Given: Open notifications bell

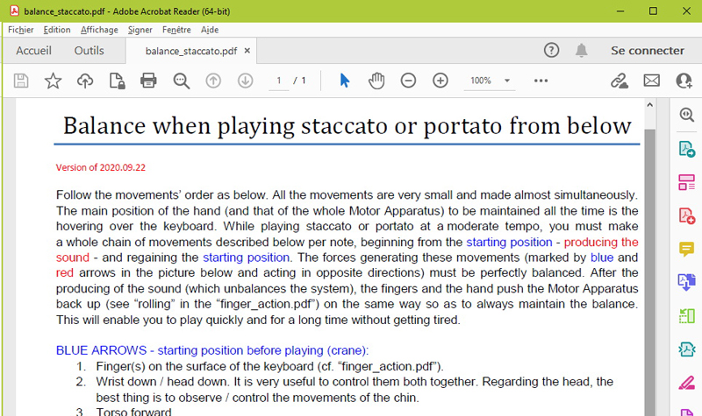Looking at the screenshot, I should pos(581,51).
